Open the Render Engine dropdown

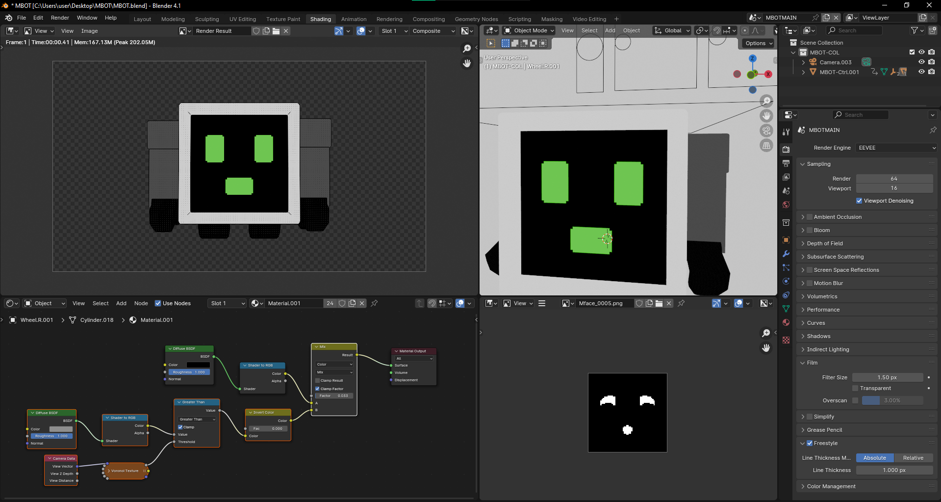pyautogui.click(x=896, y=148)
